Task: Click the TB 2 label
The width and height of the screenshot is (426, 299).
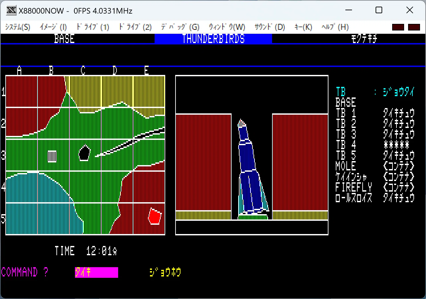Action: tap(346, 124)
